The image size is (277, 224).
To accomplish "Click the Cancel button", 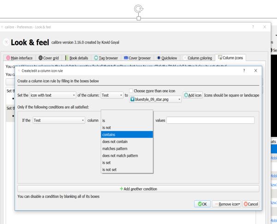I will 251,204.
